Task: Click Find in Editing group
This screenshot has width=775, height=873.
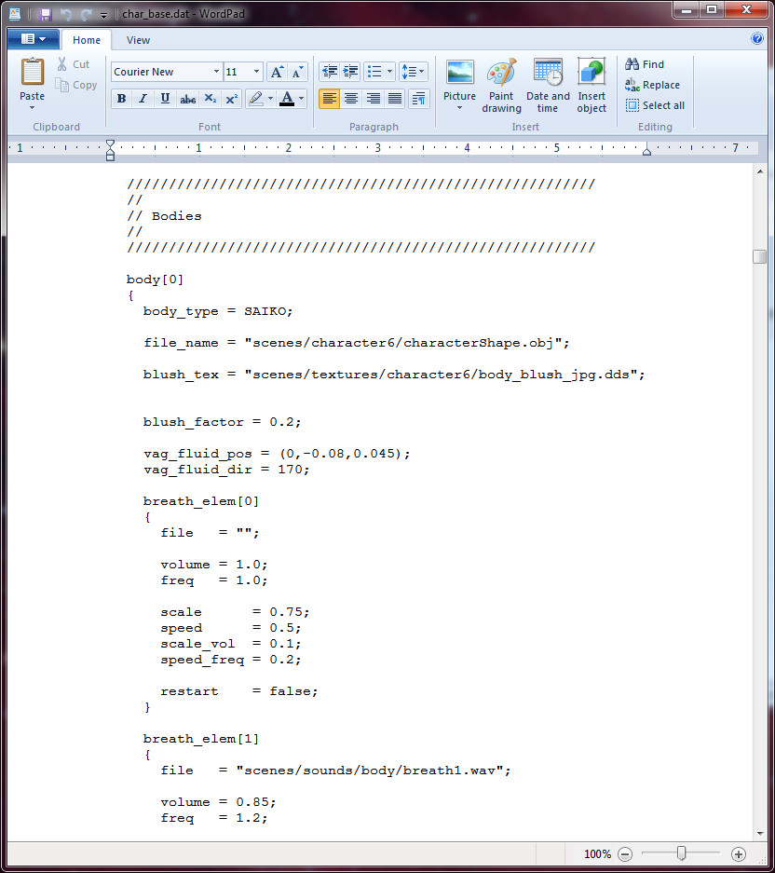Action: (x=645, y=64)
